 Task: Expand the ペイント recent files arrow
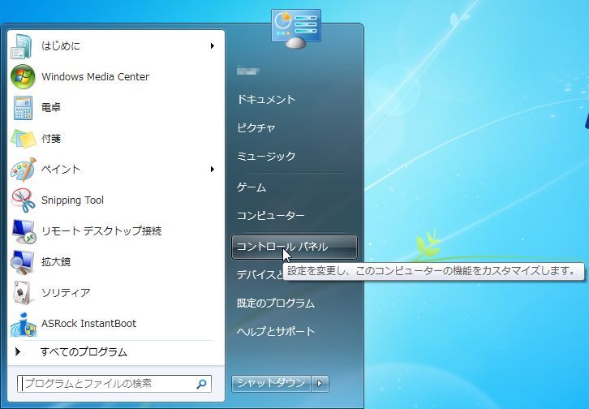(x=213, y=169)
